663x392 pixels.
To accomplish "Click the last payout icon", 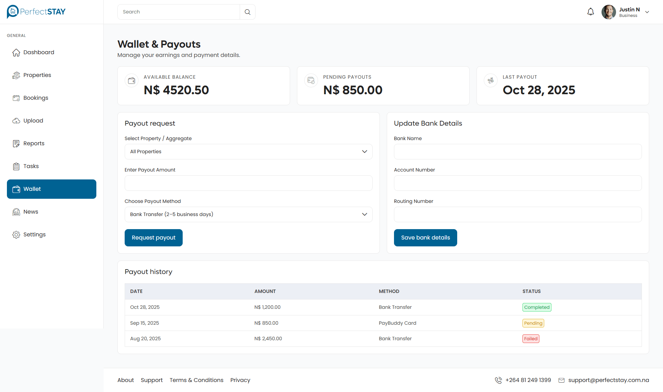I will click(490, 80).
